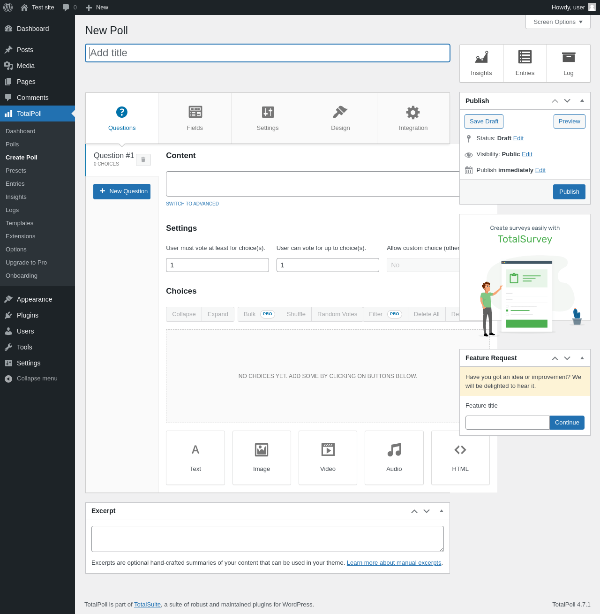Edit the post Status
The height and width of the screenshot is (614, 600).
tap(518, 138)
